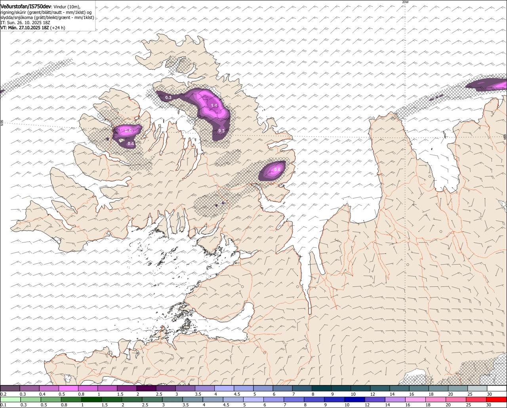507x408 pixels.
Task: Click the 0.2 swatch in upper legend row
Action: pyautogui.click(x=10, y=388)
